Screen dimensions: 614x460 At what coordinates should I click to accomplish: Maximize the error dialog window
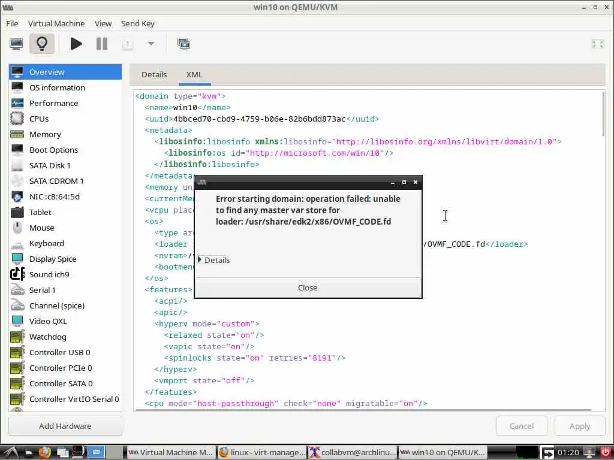(x=404, y=182)
